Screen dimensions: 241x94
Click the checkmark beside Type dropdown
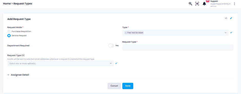(x=231, y=32)
